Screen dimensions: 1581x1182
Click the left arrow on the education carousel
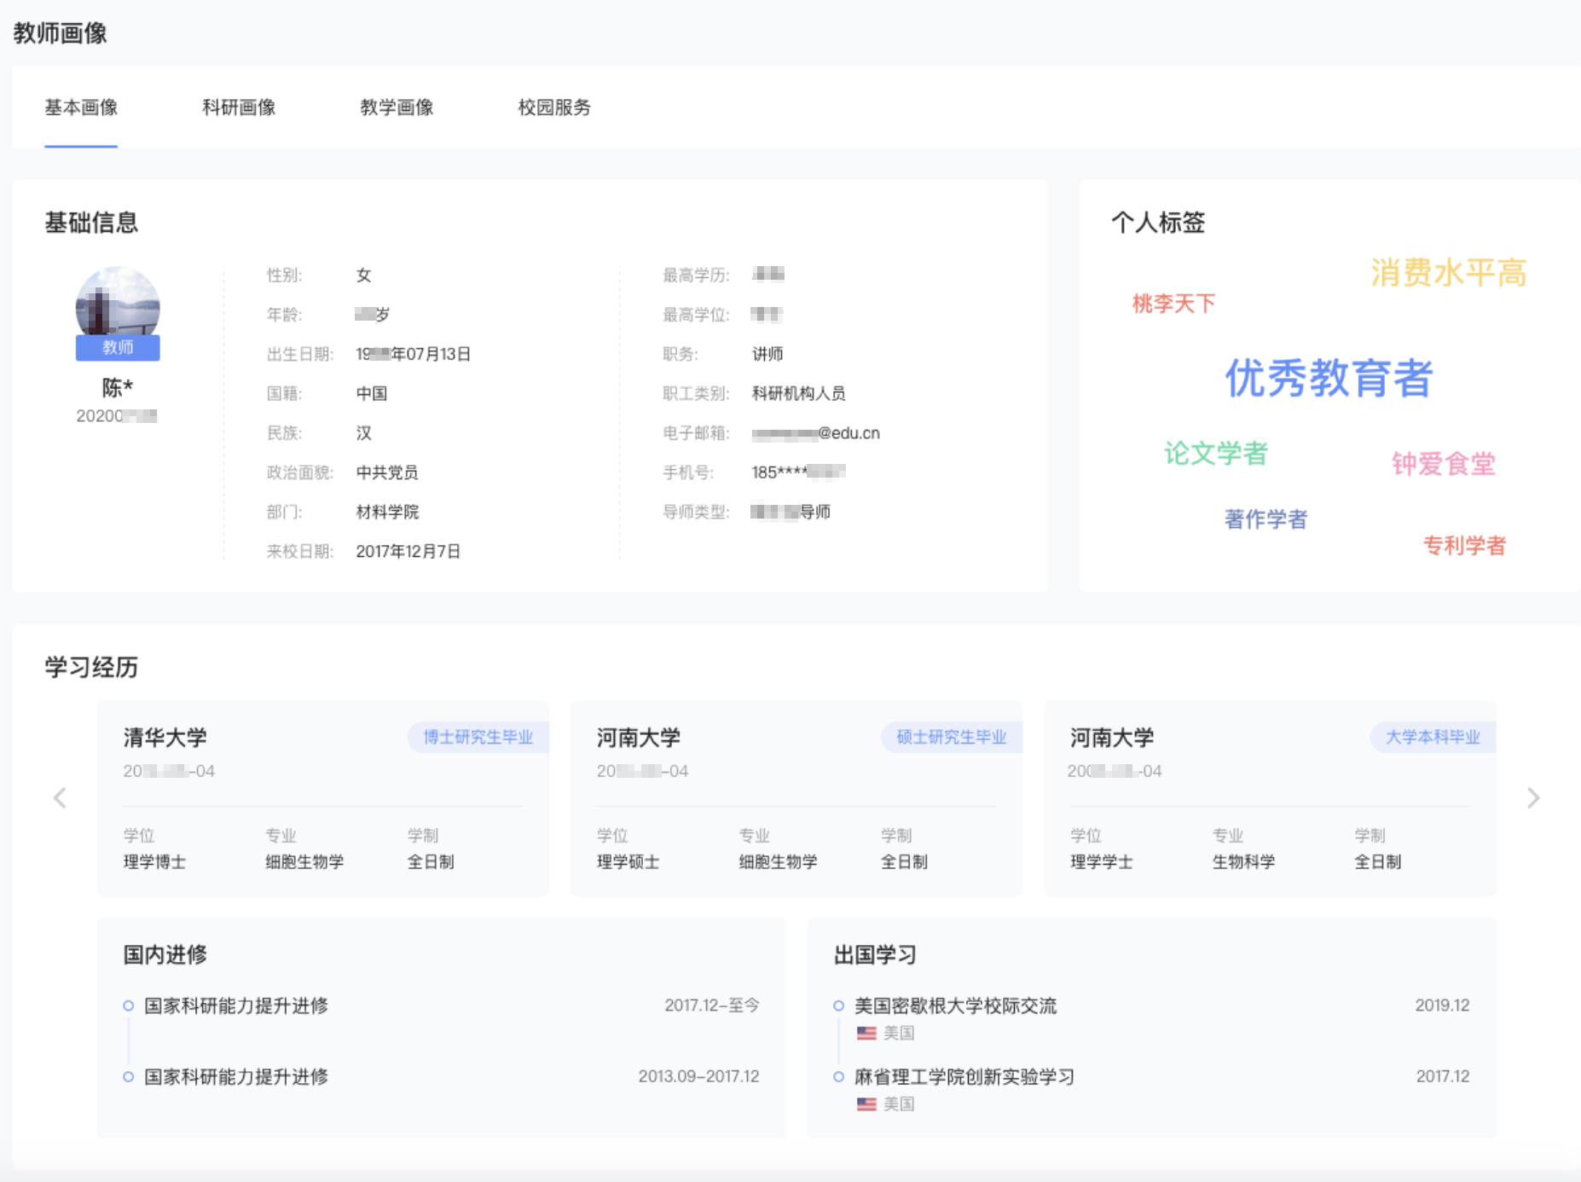[x=59, y=798]
